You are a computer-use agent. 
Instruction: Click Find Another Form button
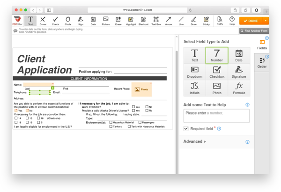tap(254, 31)
